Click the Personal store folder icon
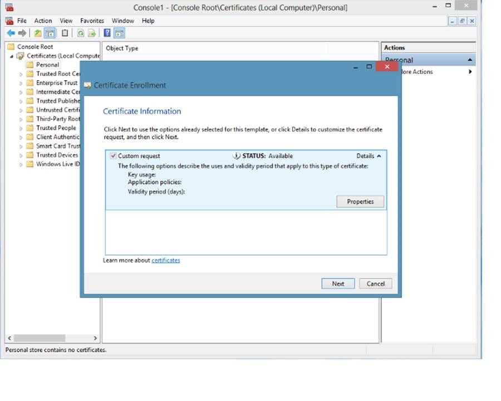 [x=30, y=65]
